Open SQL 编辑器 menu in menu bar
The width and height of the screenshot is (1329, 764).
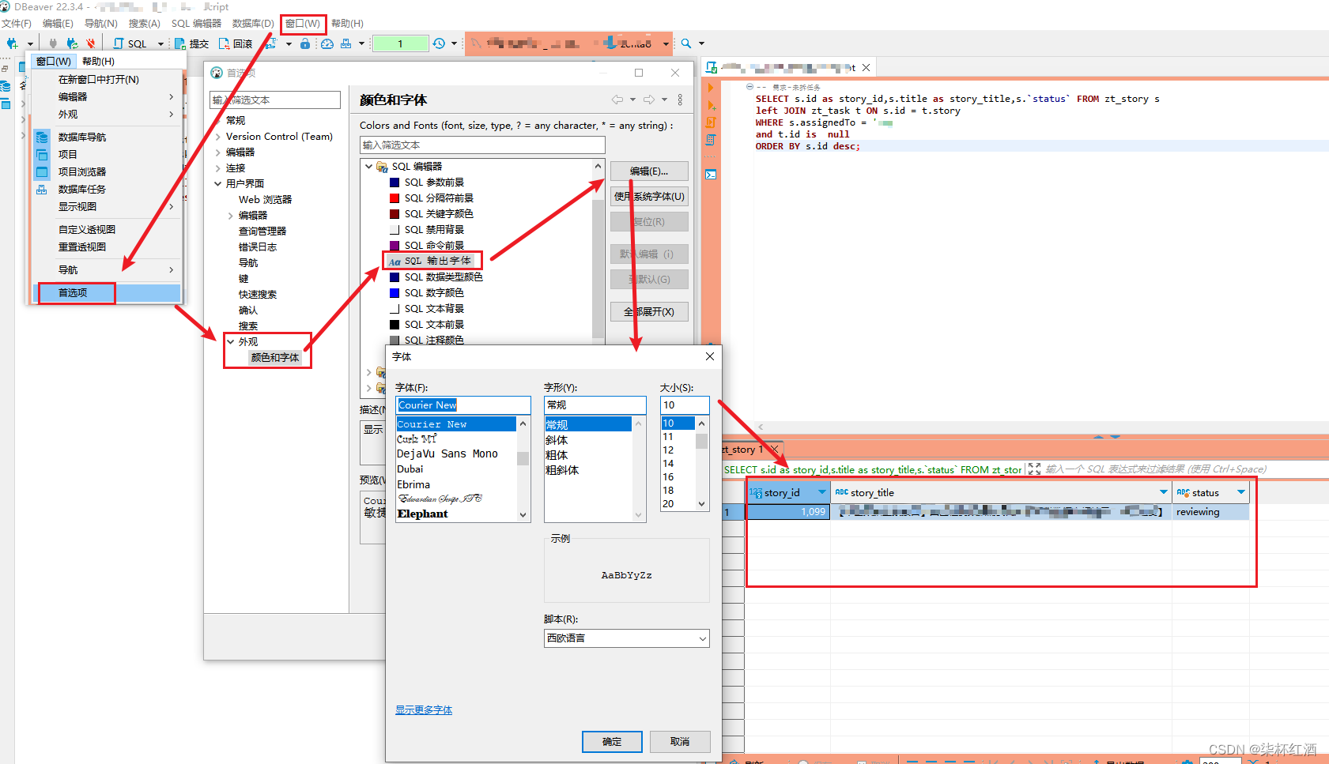[x=196, y=24]
